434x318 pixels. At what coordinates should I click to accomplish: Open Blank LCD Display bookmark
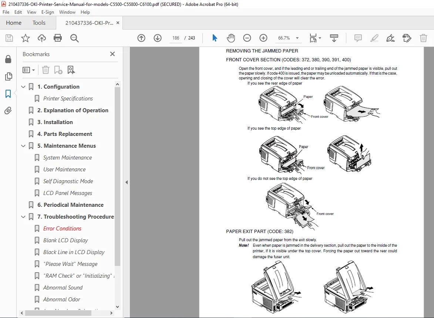pyautogui.click(x=65, y=240)
